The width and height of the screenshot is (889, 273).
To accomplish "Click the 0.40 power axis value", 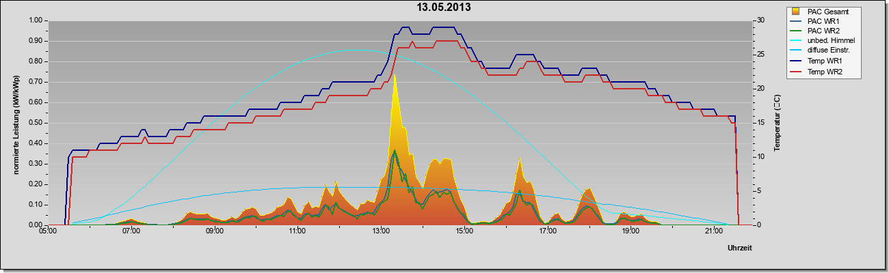I will 36,143.
